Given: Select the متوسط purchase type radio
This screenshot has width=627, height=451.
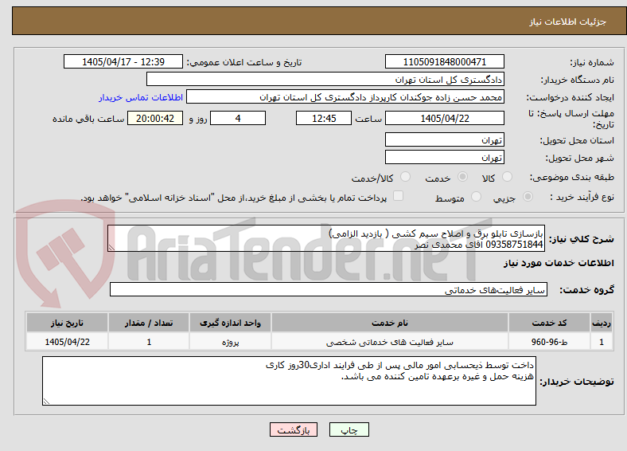Looking at the screenshot, I should pyautogui.click(x=477, y=197).
